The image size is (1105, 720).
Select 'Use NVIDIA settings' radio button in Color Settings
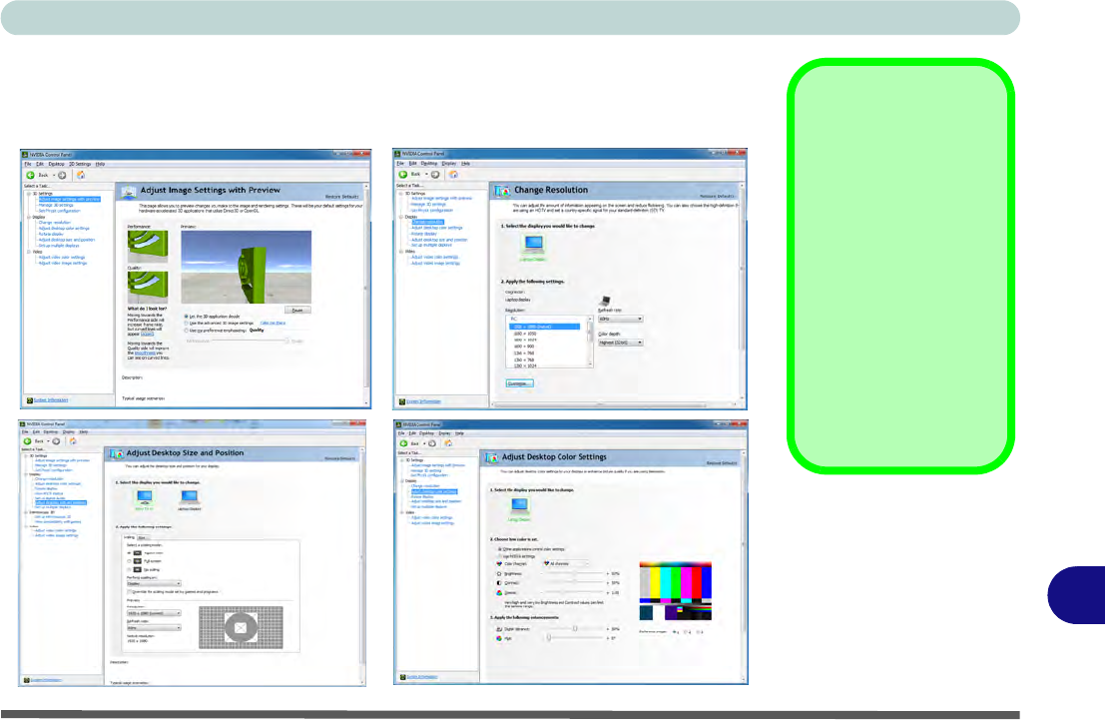(x=500, y=556)
